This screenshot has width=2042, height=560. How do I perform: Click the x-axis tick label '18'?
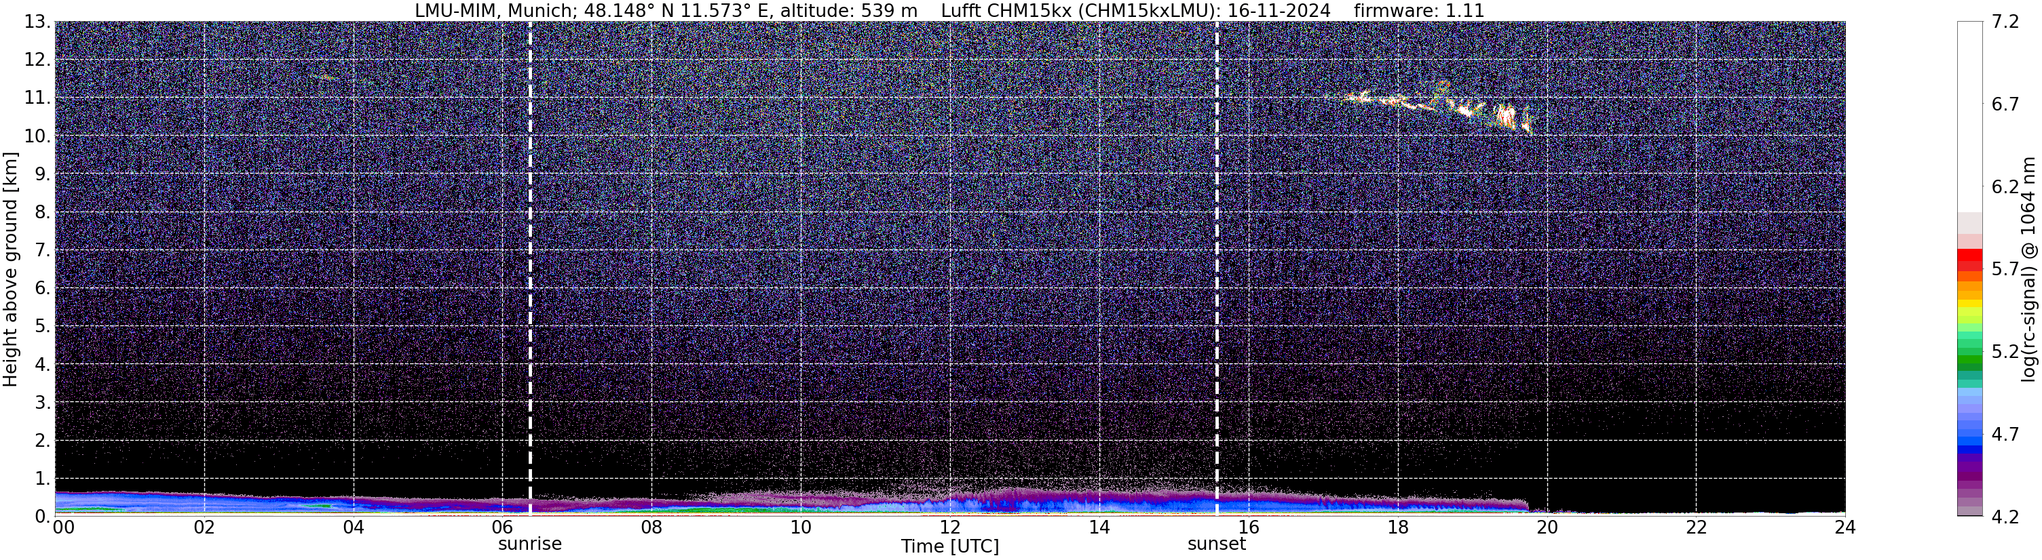(1397, 527)
